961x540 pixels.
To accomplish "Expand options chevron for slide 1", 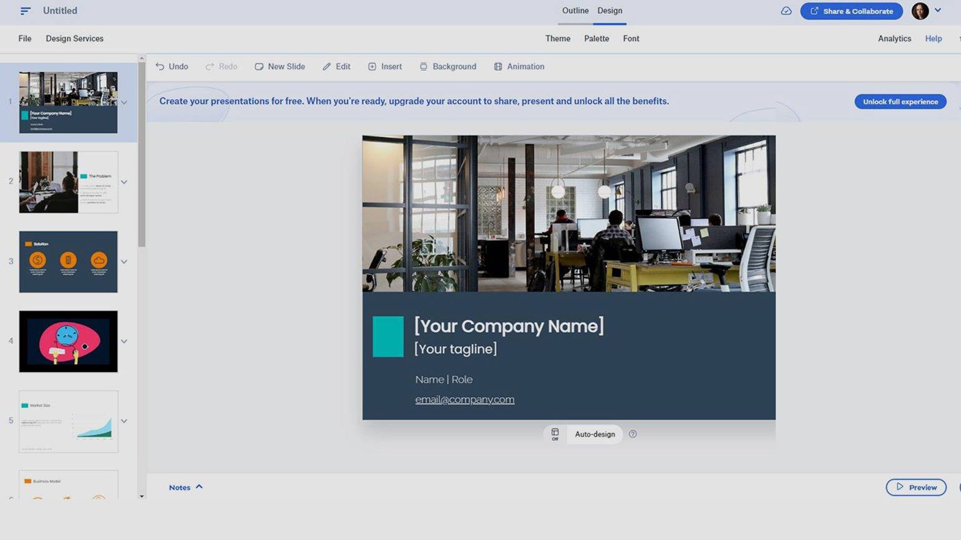I will coord(124,102).
